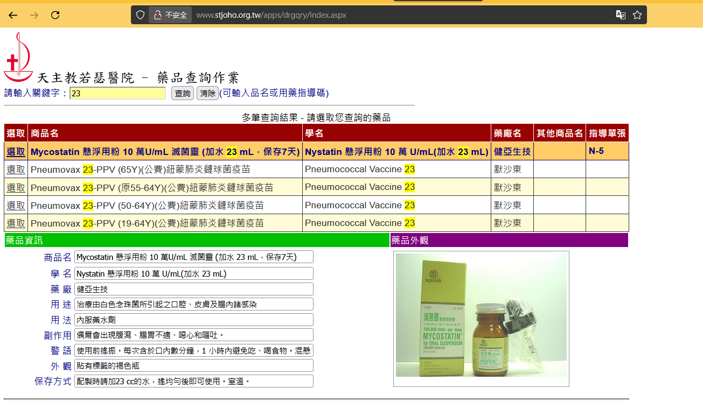Click the 查詢 search button
703x416 pixels.
click(x=183, y=93)
